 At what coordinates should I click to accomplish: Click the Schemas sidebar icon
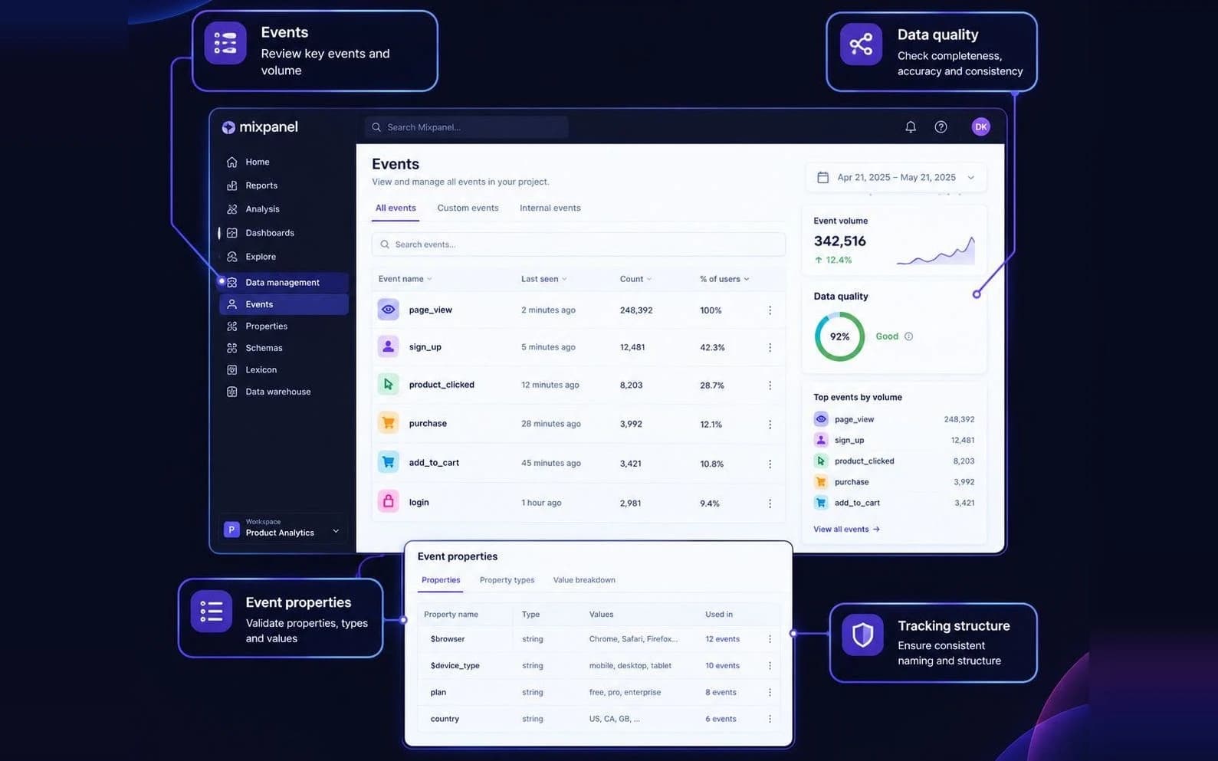[x=231, y=348]
